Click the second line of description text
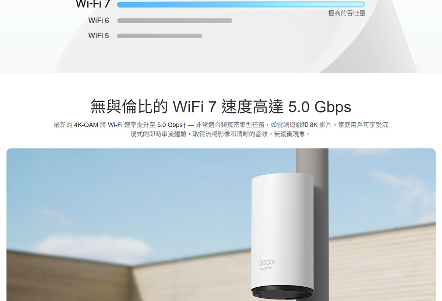442x301 pixels. pyautogui.click(x=221, y=134)
